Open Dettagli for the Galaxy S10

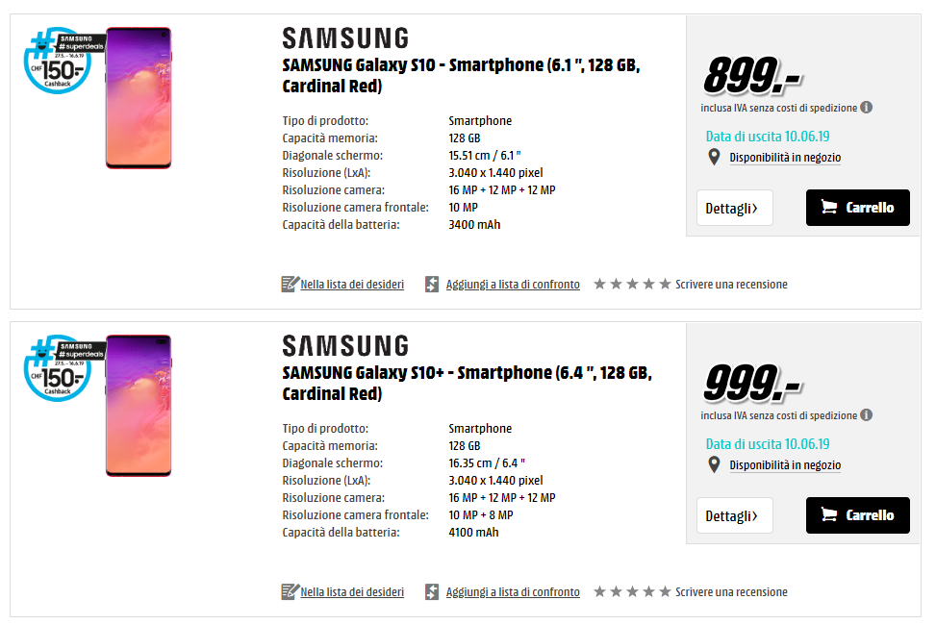coord(735,208)
